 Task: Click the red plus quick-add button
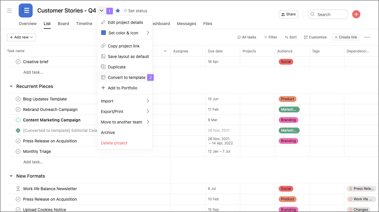(356, 14)
